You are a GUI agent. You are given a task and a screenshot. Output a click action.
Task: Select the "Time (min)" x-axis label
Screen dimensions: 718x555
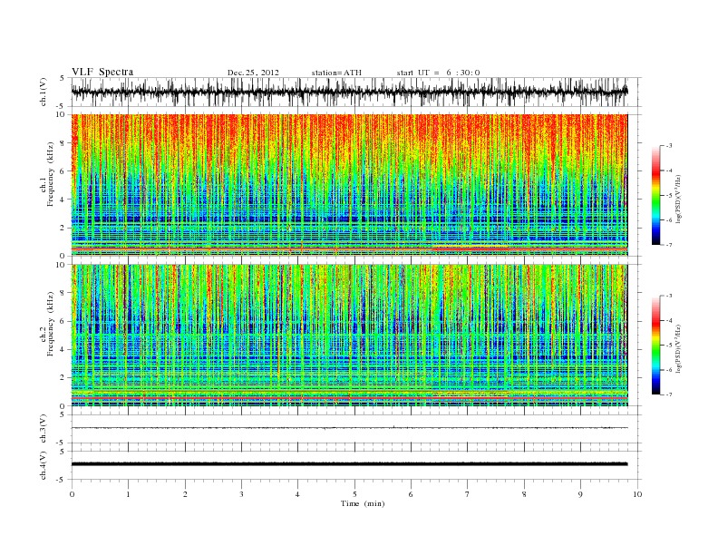(363, 503)
